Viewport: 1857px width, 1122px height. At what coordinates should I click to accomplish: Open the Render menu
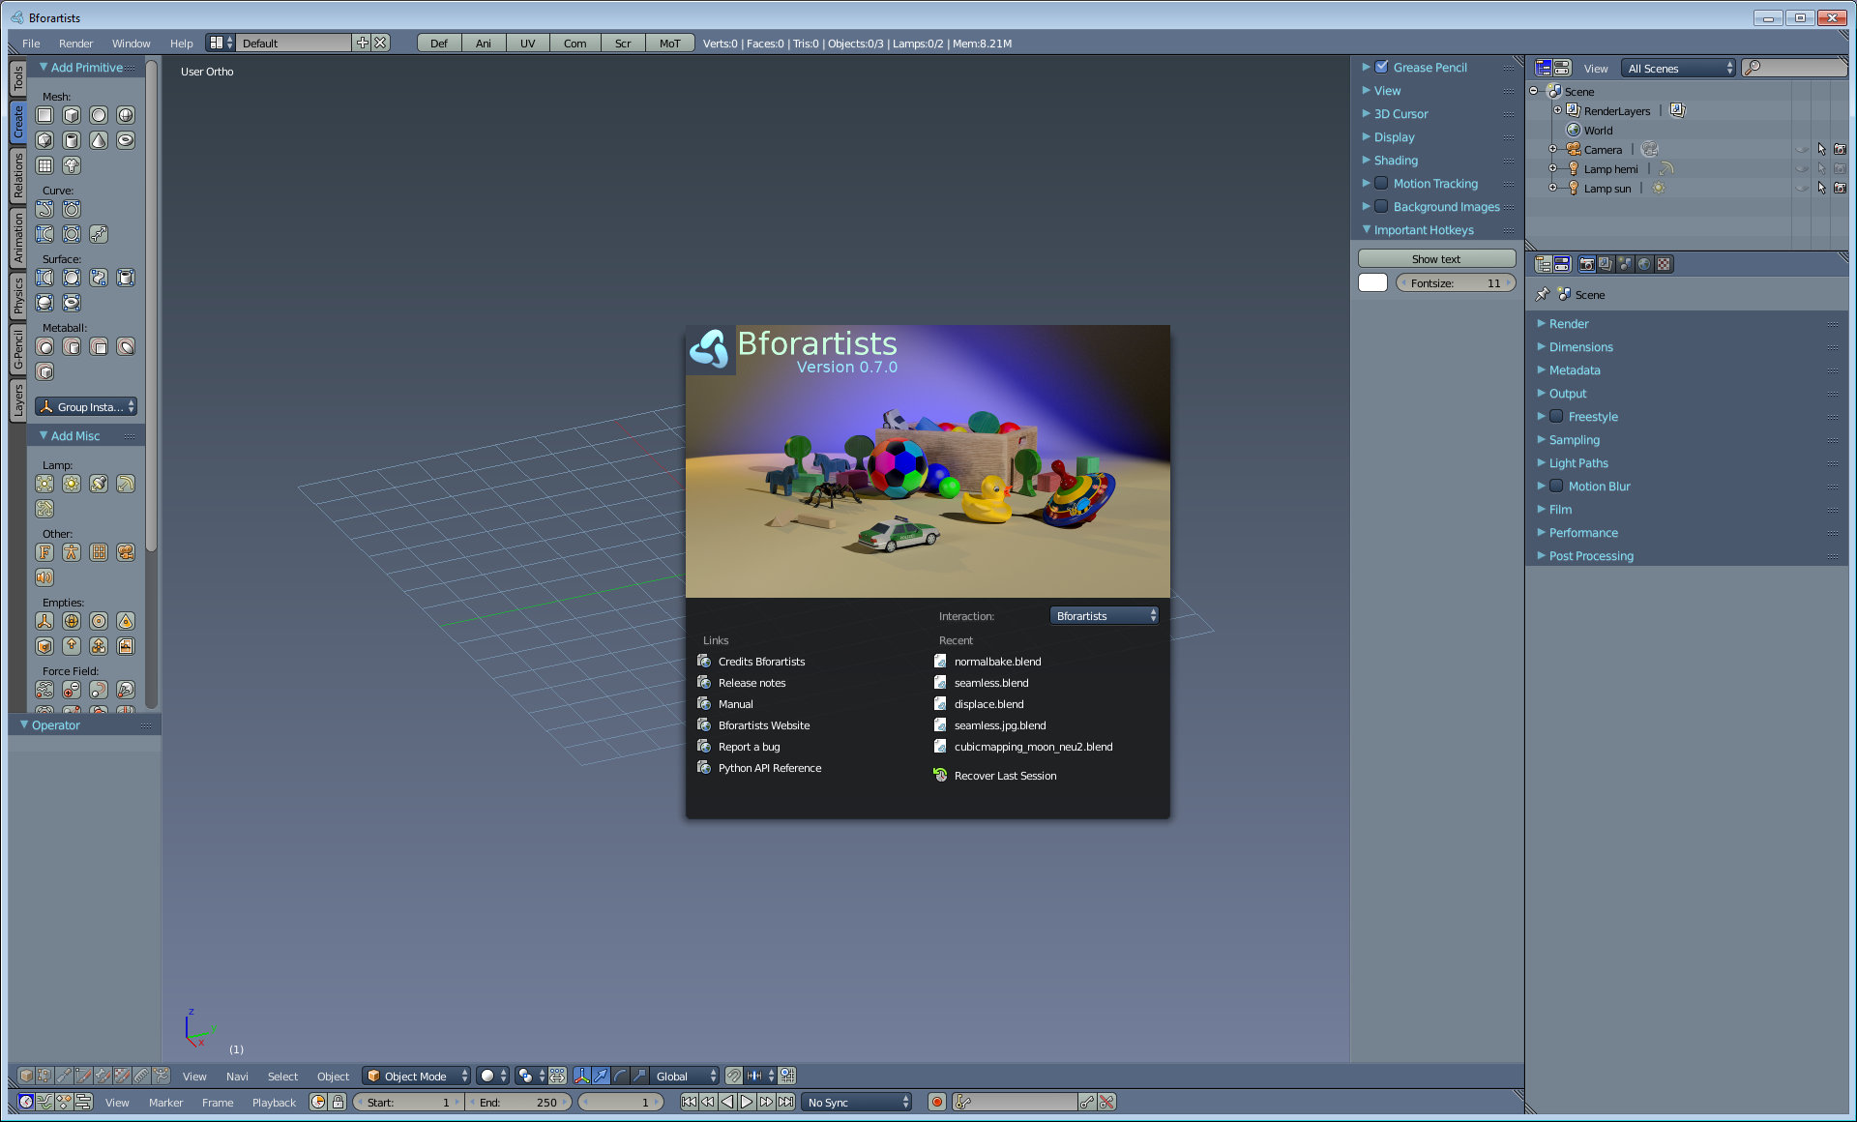point(75,44)
